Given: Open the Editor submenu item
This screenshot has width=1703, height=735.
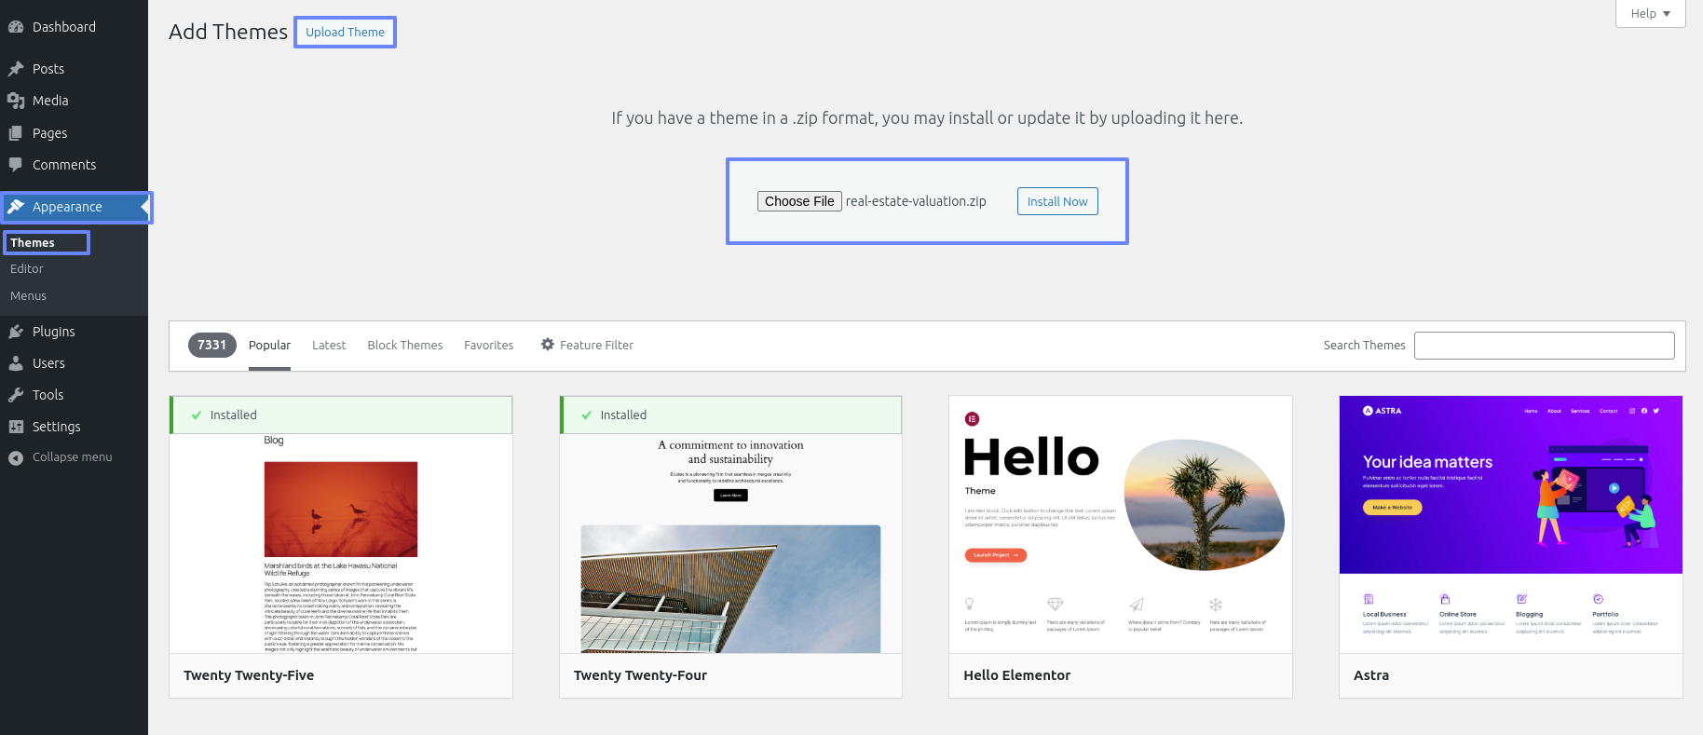Looking at the screenshot, I should point(27,269).
